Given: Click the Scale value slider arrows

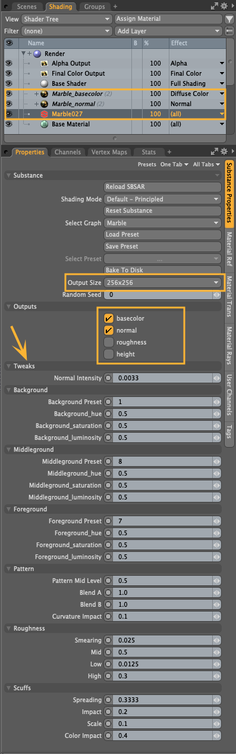Looking at the screenshot, I should 216,724.
